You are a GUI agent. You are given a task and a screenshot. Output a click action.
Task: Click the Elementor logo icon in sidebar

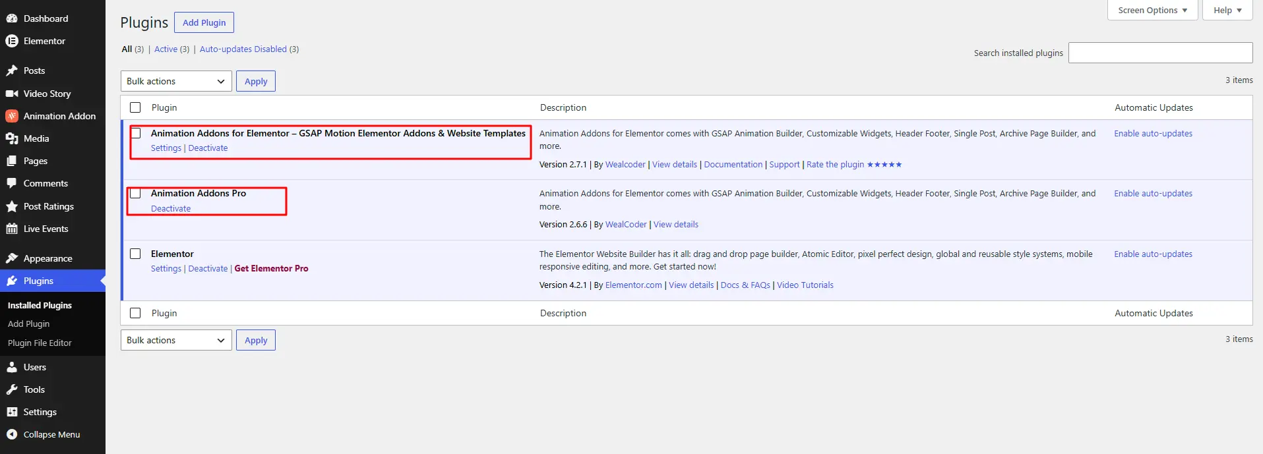pyautogui.click(x=12, y=41)
